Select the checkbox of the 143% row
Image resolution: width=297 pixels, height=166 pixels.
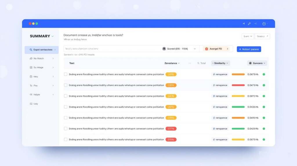coord(66,96)
